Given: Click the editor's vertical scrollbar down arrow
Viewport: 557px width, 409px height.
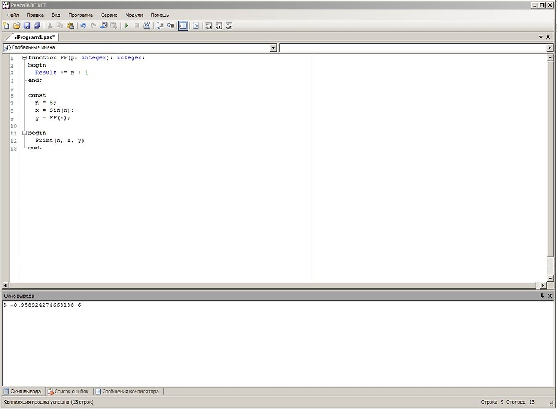Looking at the screenshot, I should 550,278.
